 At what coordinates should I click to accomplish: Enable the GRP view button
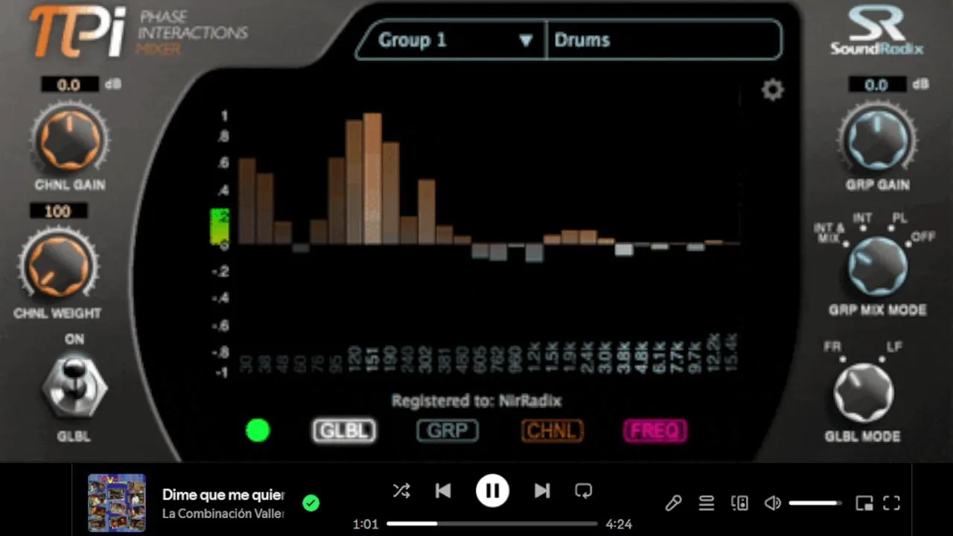(x=447, y=430)
